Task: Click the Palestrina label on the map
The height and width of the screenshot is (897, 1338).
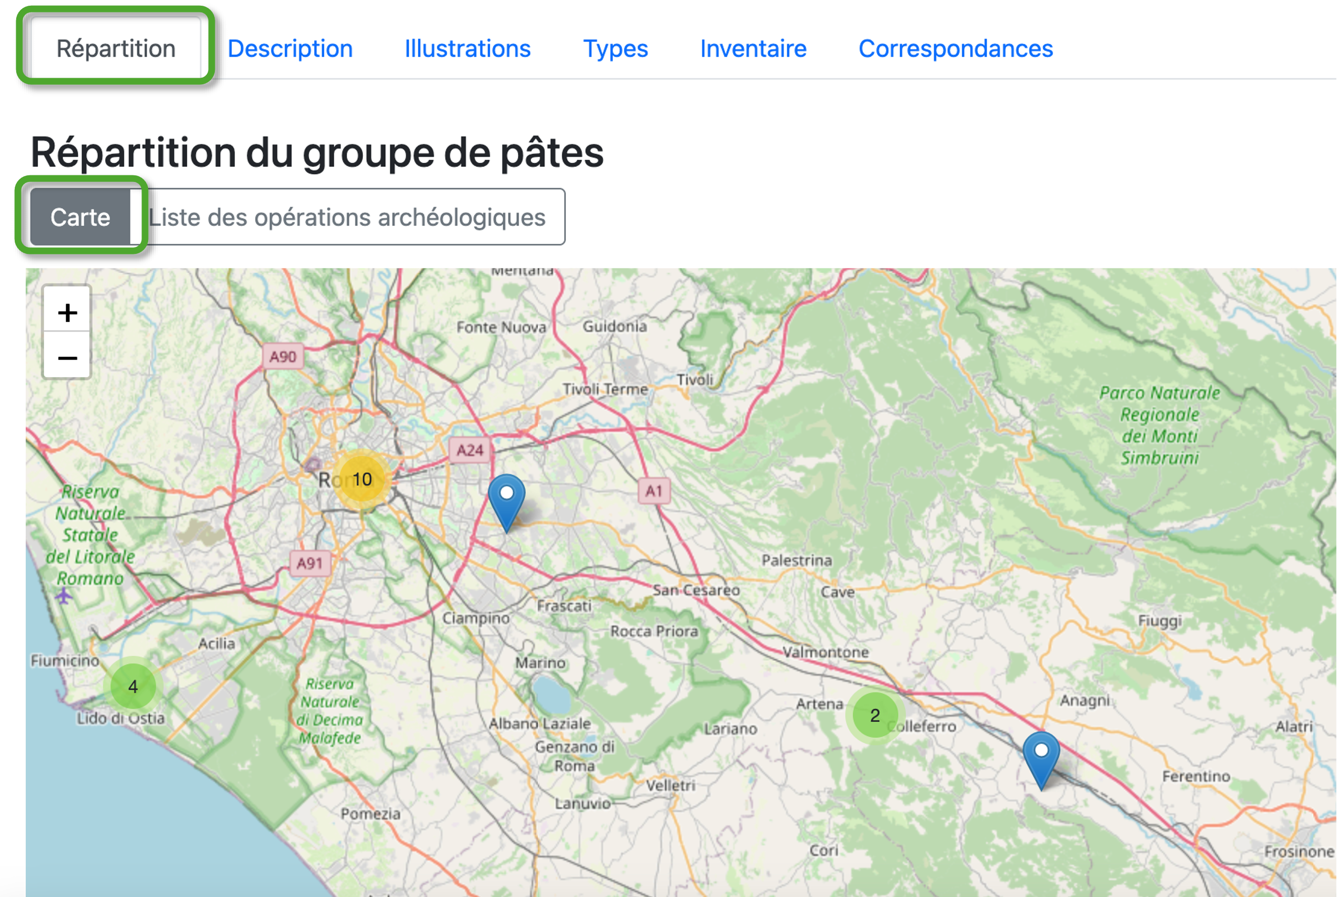Action: 796,560
